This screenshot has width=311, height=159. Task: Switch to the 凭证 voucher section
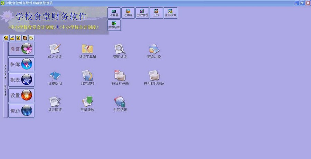pos(21,49)
